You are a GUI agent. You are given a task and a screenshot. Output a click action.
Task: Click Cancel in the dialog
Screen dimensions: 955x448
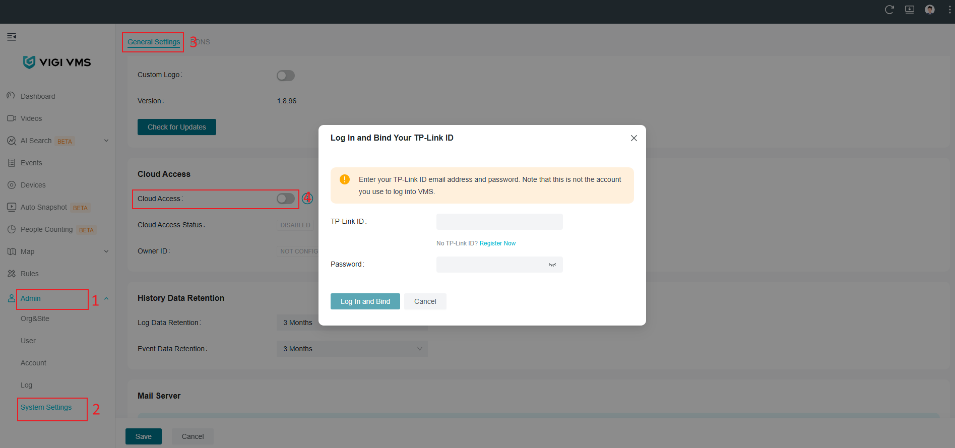point(425,301)
